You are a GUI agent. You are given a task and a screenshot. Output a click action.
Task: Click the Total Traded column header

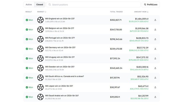click(x=116, y=12)
